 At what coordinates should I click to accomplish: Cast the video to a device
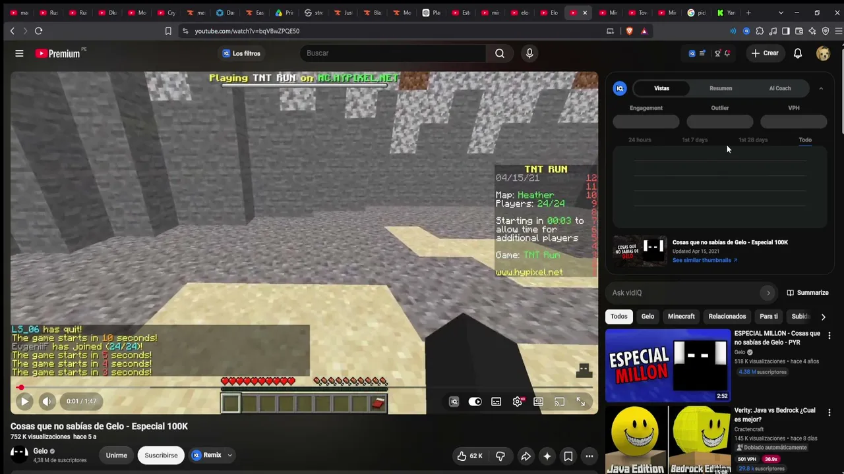pyautogui.click(x=559, y=402)
